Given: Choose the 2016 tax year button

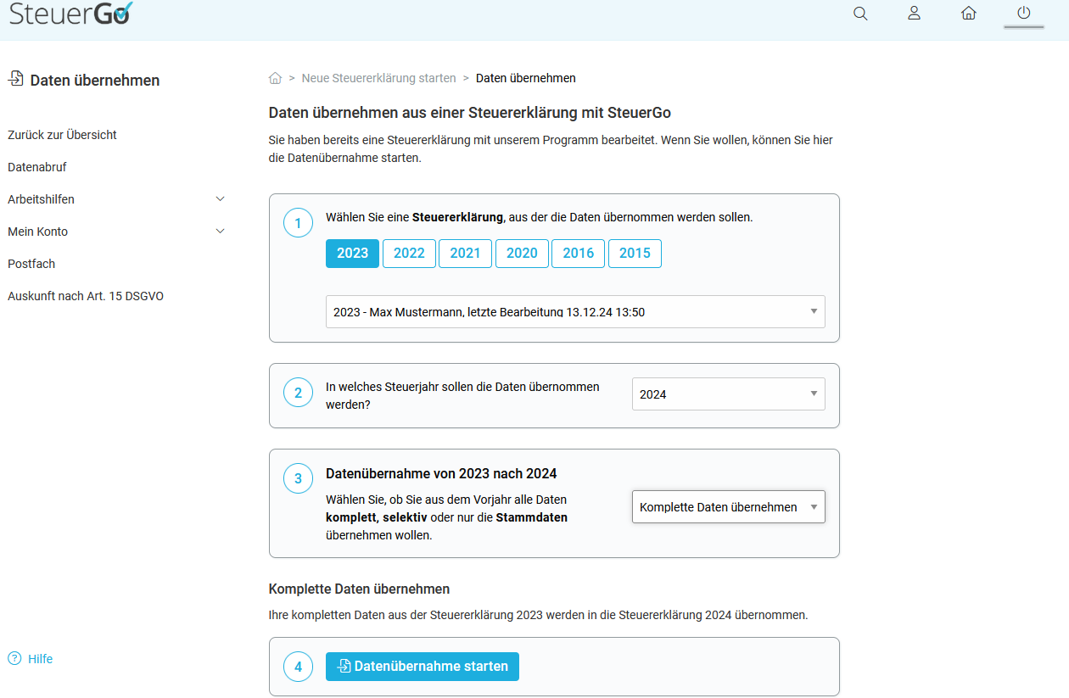Looking at the screenshot, I should 578,254.
